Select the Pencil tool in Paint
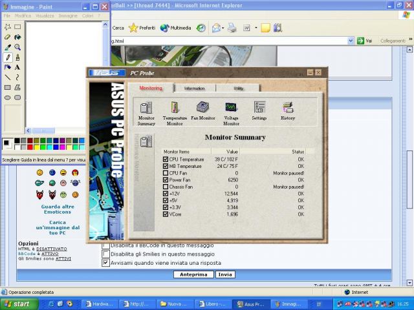Viewport: 414px width, 310px height. (x=8, y=57)
